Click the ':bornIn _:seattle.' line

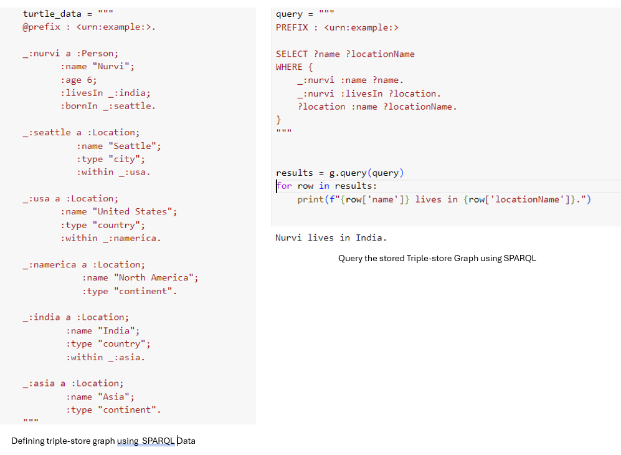click(x=108, y=106)
